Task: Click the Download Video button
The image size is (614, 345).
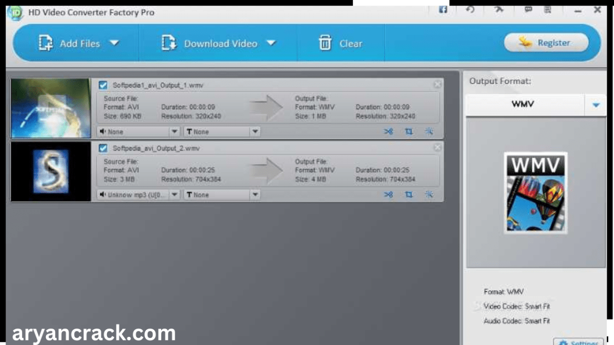Action: 209,43
